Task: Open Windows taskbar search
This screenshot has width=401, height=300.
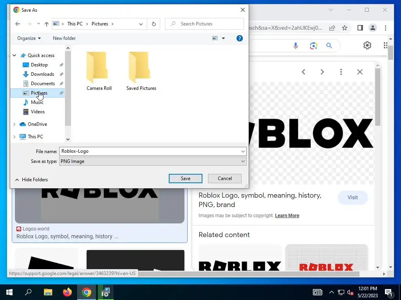Action: [x=28, y=292]
